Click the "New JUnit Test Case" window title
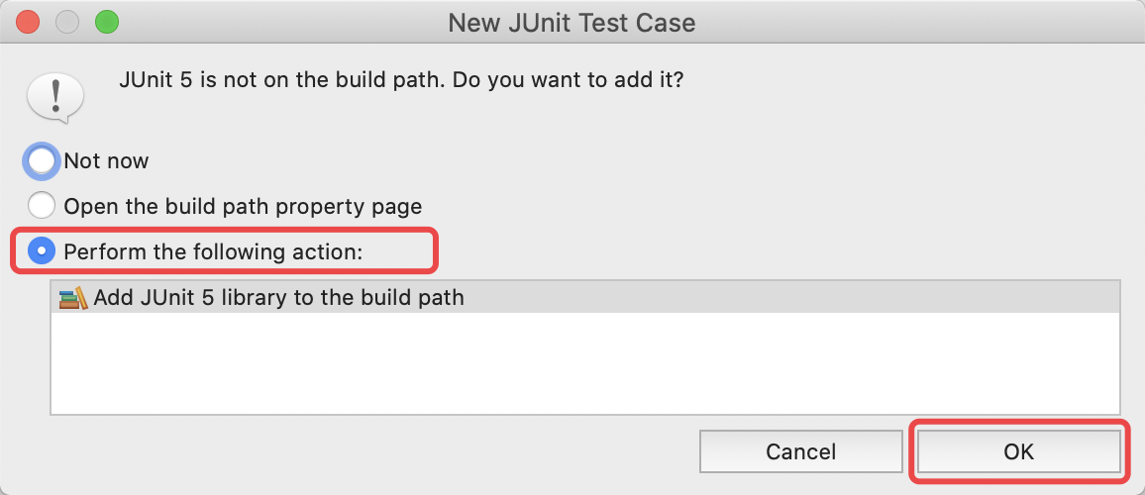 click(572, 23)
